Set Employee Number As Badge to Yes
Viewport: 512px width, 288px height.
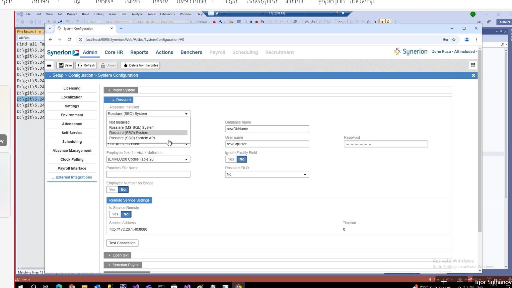tap(112, 190)
